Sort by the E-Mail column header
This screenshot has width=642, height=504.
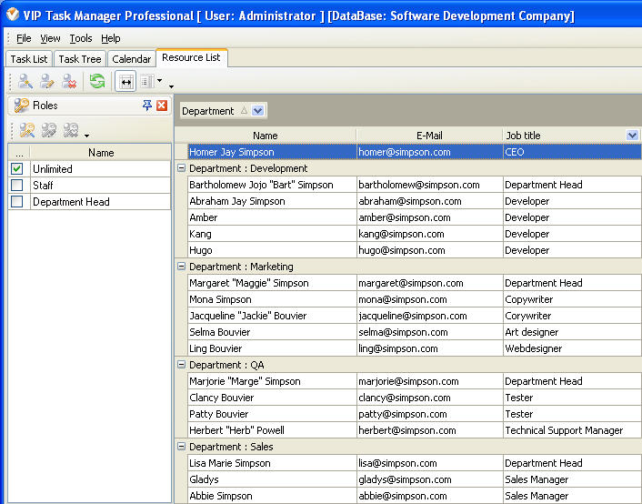pyautogui.click(x=429, y=136)
